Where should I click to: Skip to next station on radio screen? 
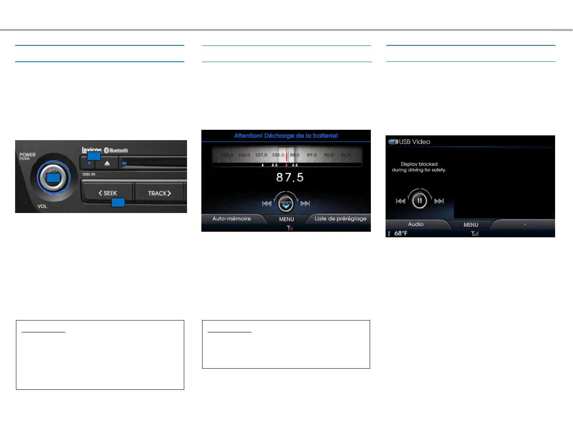pos(305,203)
